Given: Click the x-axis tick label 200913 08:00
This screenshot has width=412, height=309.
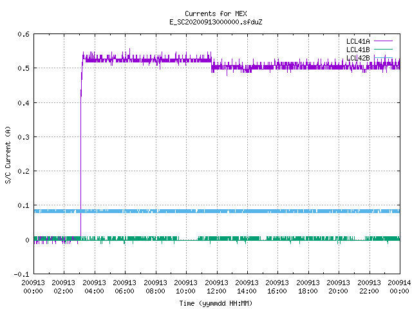Looking at the screenshot, I should coord(156,286).
